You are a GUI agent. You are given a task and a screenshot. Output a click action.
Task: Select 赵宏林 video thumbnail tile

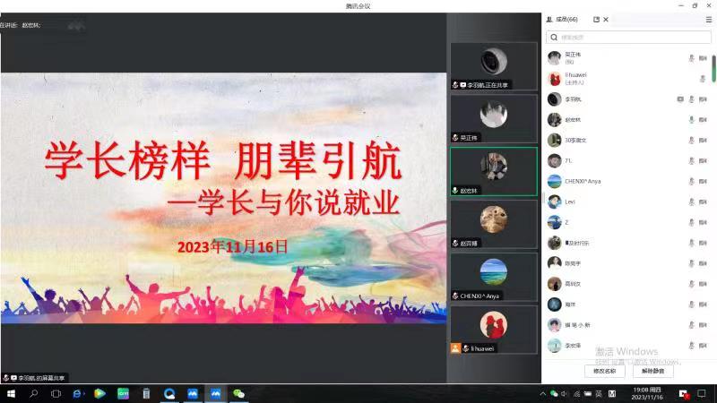493,171
